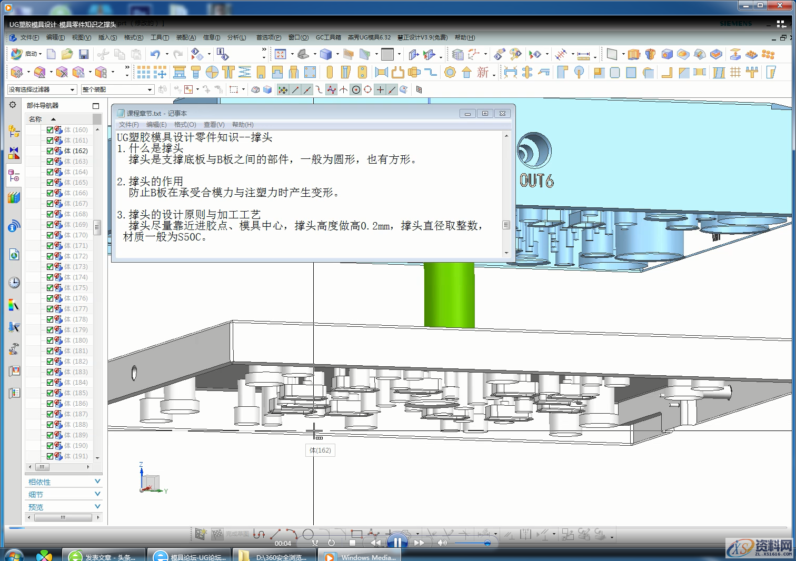Click the Undo icon on the toolbar
796x561 pixels.
coord(156,54)
